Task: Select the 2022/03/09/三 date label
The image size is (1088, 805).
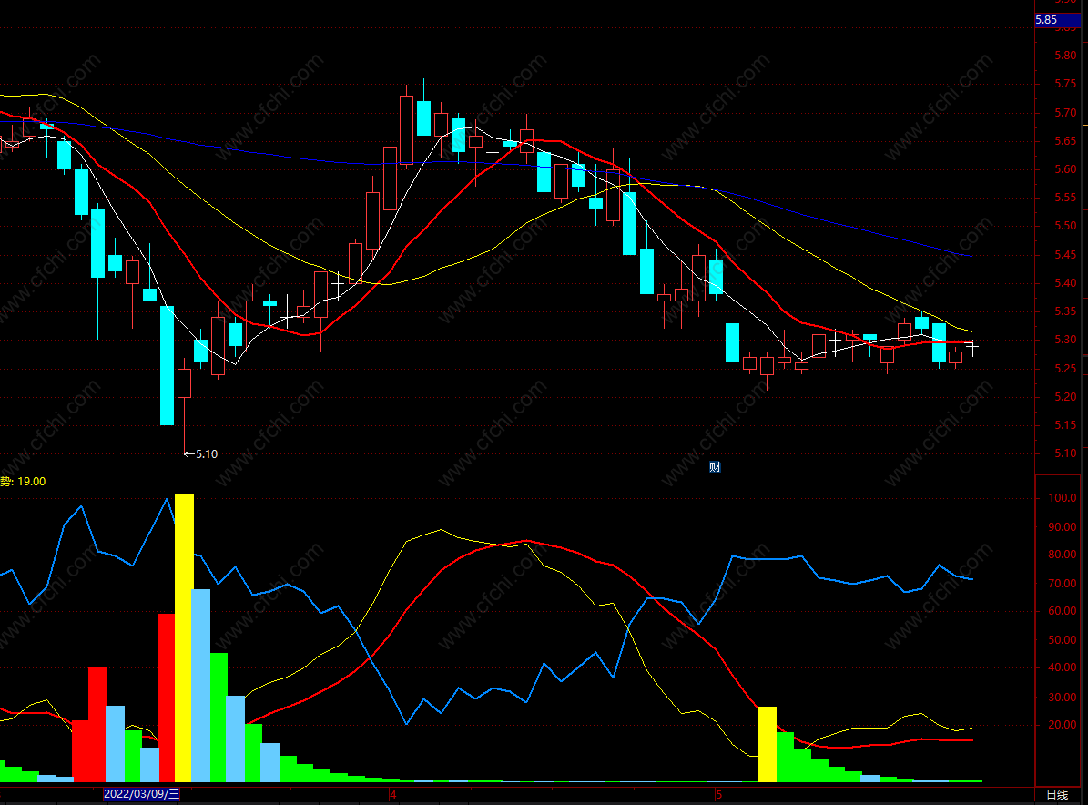Action: 141,794
